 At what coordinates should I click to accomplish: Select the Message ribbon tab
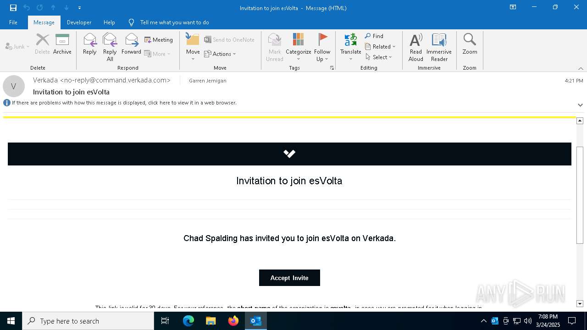pyautogui.click(x=44, y=22)
